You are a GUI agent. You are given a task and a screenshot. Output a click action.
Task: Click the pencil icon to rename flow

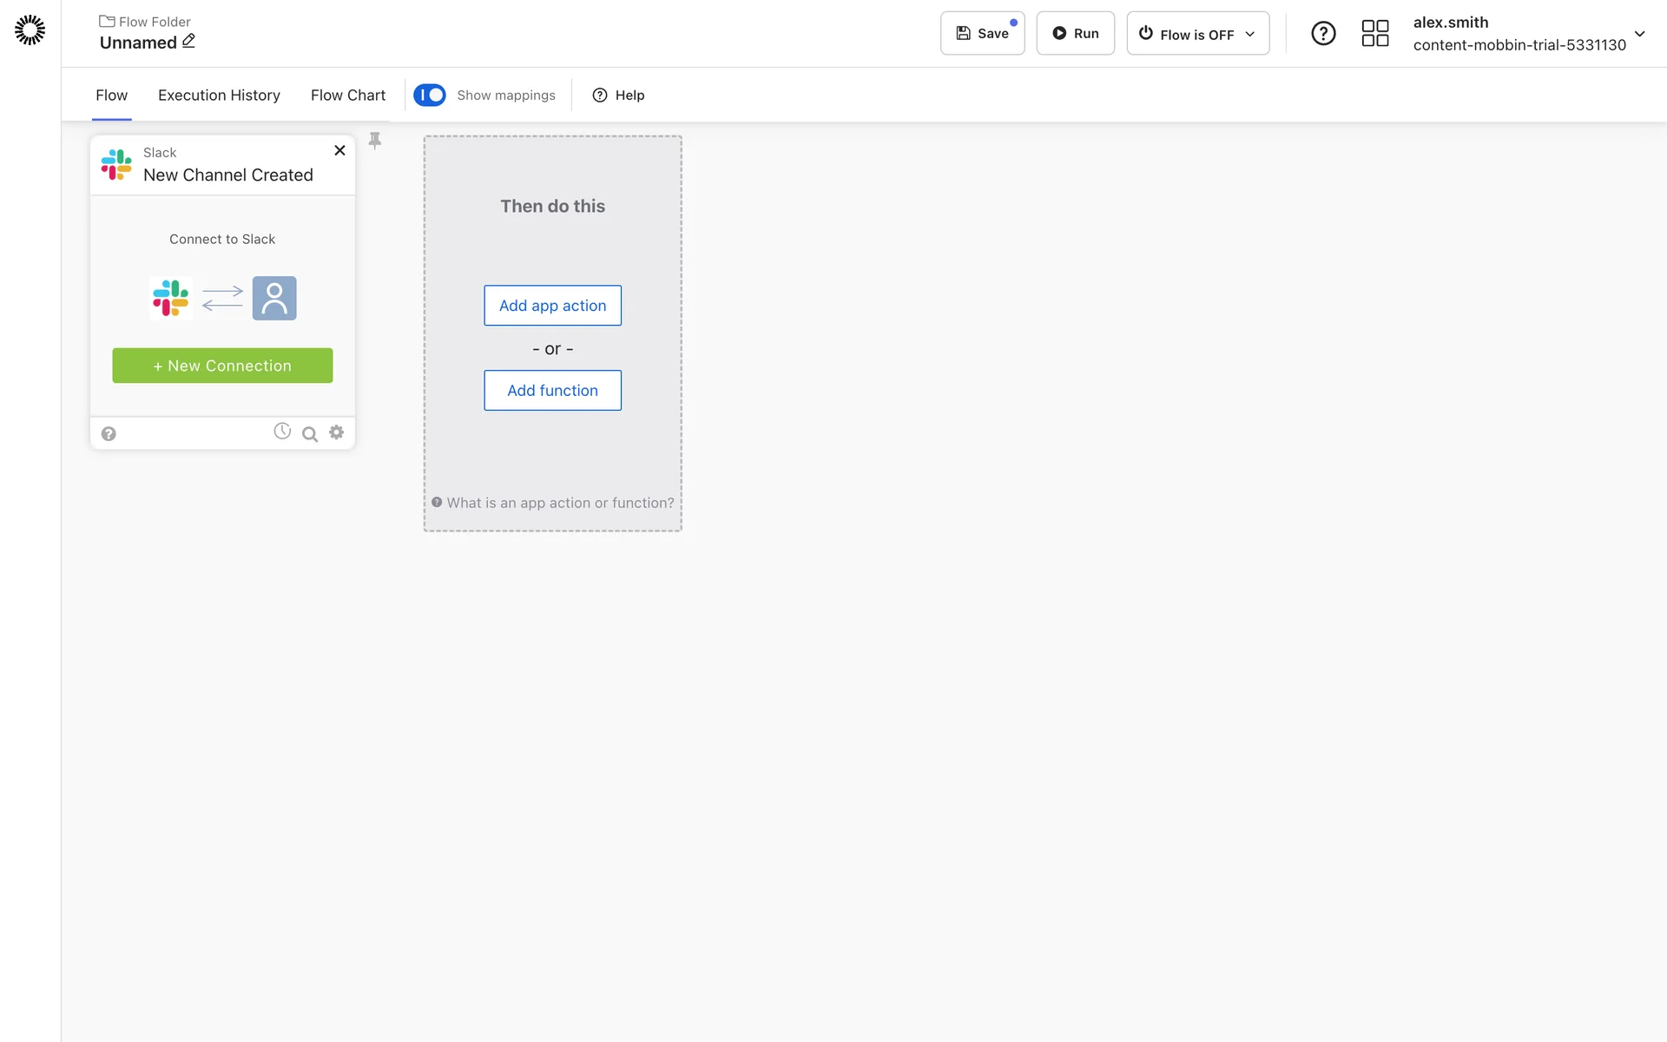pyautogui.click(x=188, y=41)
